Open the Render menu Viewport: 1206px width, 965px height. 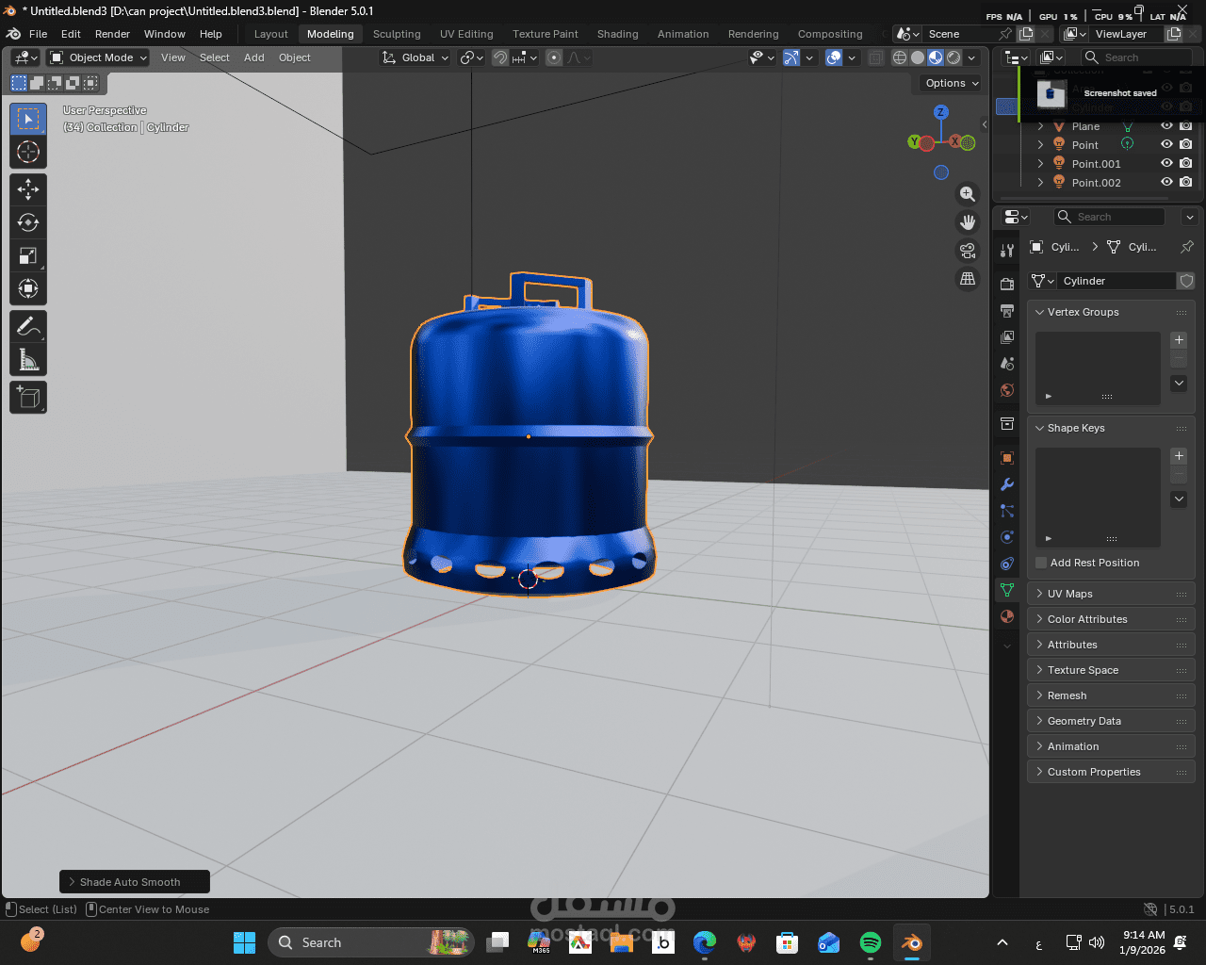pyautogui.click(x=112, y=34)
